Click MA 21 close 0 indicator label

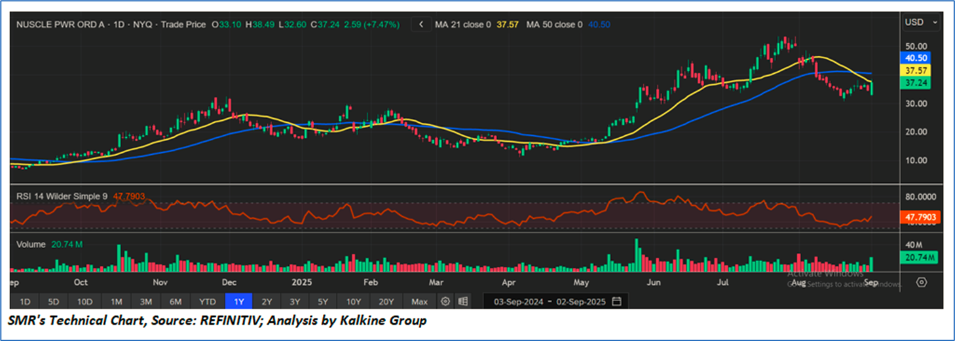[x=463, y=25]
